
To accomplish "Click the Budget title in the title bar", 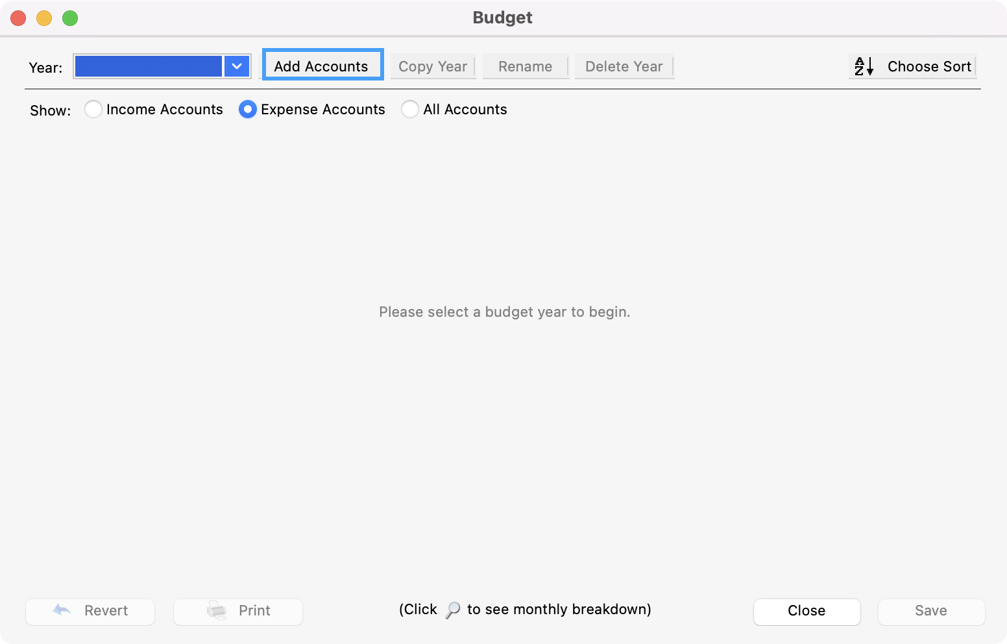I will 502,18.
